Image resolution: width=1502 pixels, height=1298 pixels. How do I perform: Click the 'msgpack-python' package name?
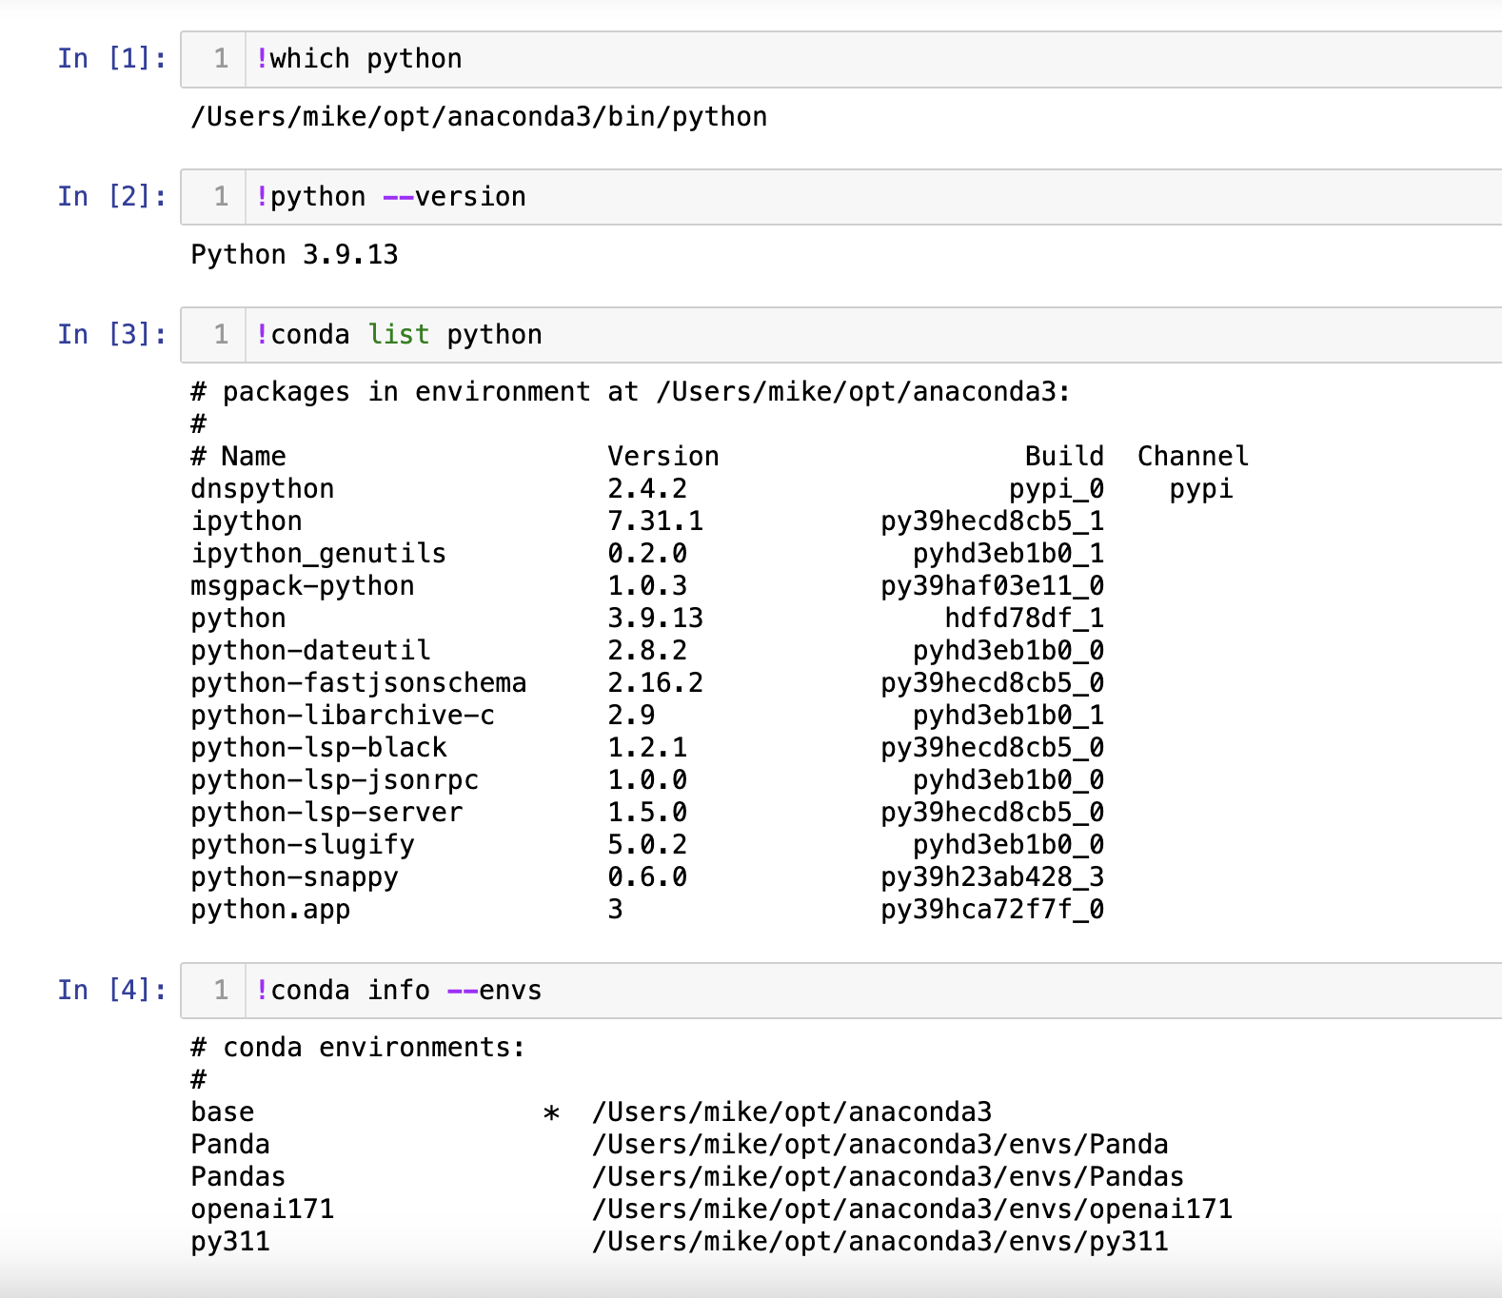point(303,586)
